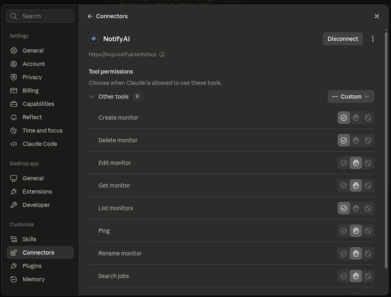Image resolution: width=391 pixels, height=297 pixels.
Task: Open Privacy settings
Action: [x=40, y=77]
